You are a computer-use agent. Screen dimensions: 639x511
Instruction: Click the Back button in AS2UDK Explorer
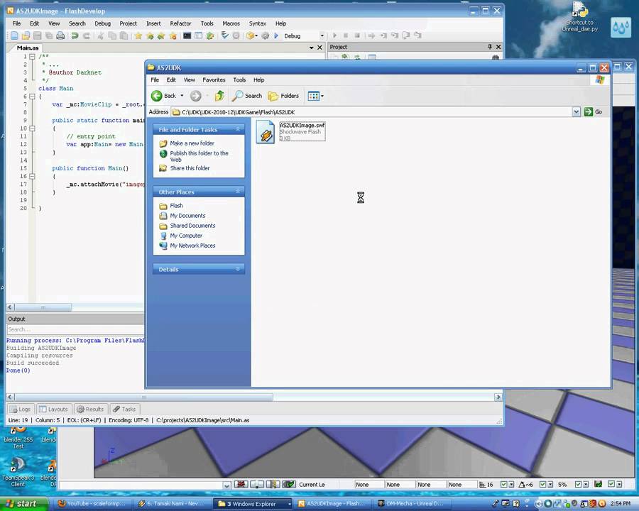click(164, 97)
